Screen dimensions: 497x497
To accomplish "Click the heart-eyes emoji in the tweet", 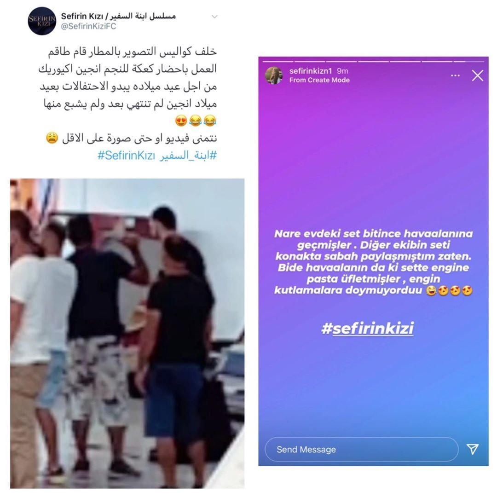I will [181, 121].
